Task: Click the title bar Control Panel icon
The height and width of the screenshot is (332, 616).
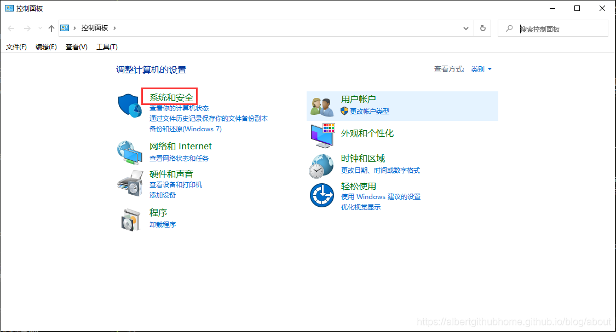Action: click(x=9, y=8)
